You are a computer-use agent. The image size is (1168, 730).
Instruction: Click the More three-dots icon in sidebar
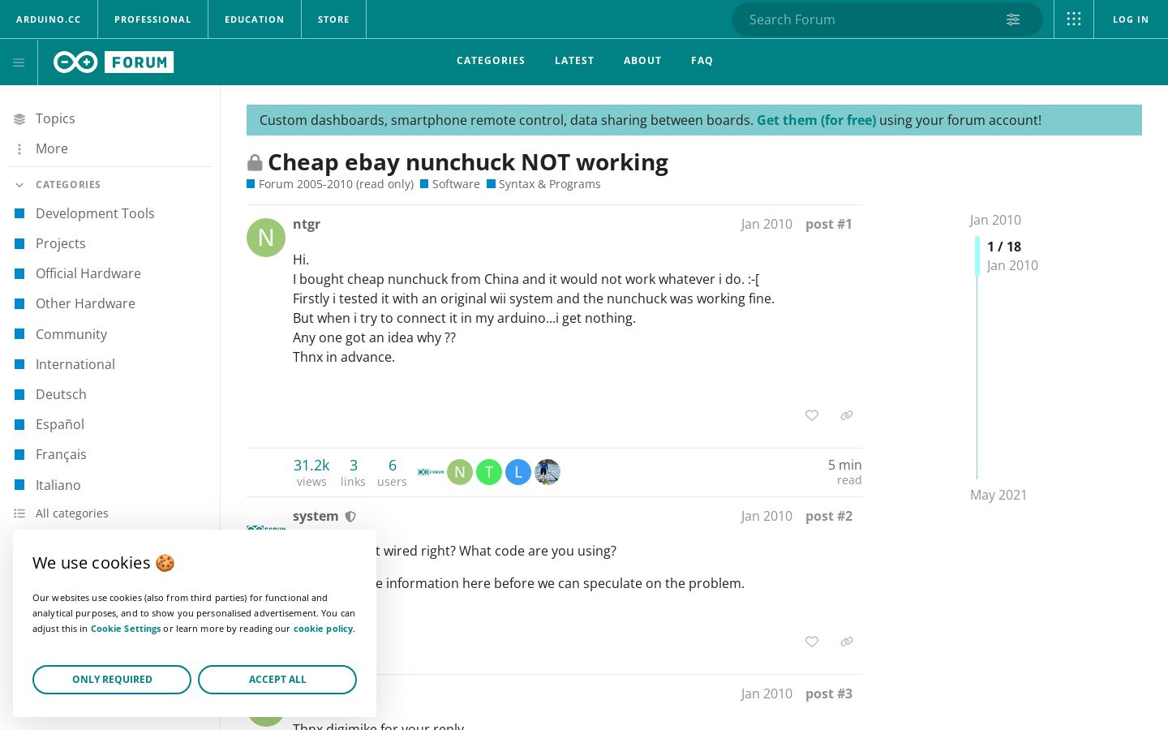coord(19,149)
